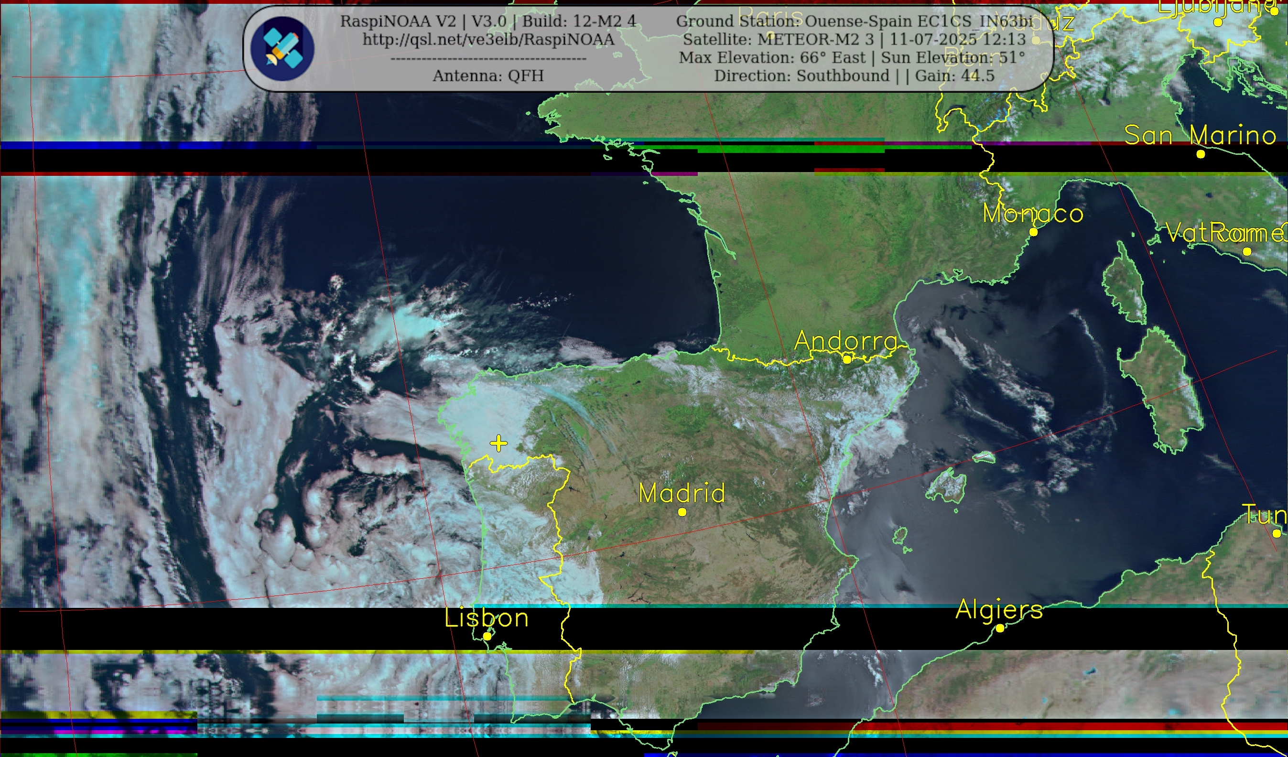Click the Rome dot marker in Italy
The height and width of the screenshot is (757, 1288).
1247,251
